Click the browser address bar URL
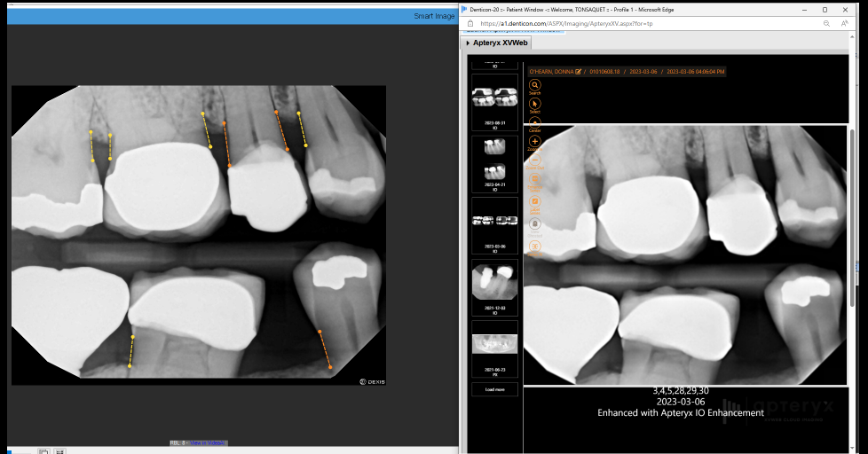Screen dimensions: 868x454 coord(566,24)
